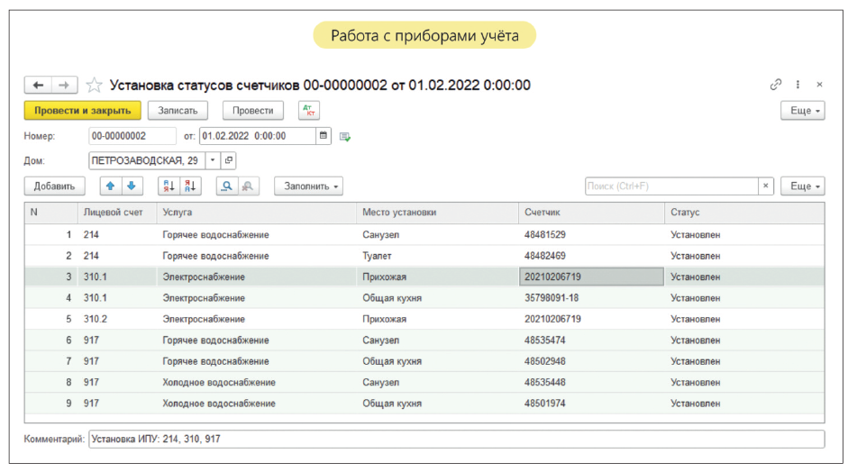Open the Дом field's linked-object form icon
This screenshot has height=472, width=857.
[x=229, y=160]
